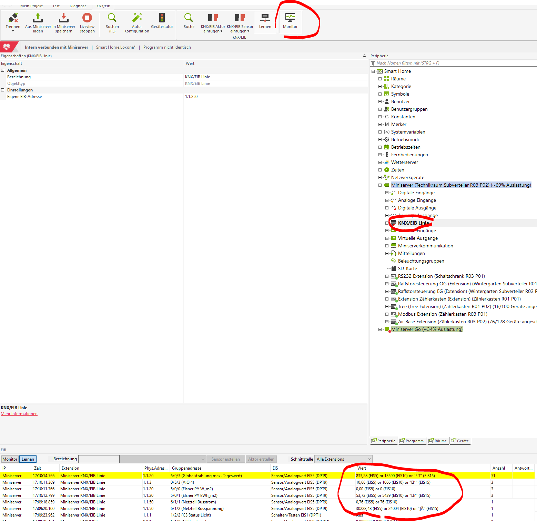This screenshot has height=521, width=537.
Task: Start Suchen (F5) device search
Action: [112, 23]
